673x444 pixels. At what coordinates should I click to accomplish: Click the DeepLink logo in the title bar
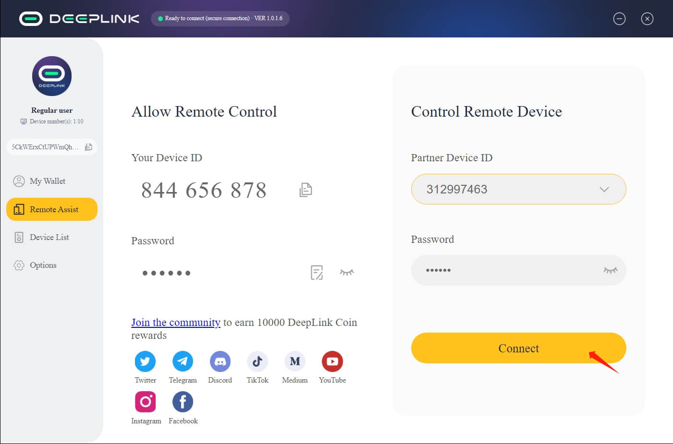tap(79, 19)
